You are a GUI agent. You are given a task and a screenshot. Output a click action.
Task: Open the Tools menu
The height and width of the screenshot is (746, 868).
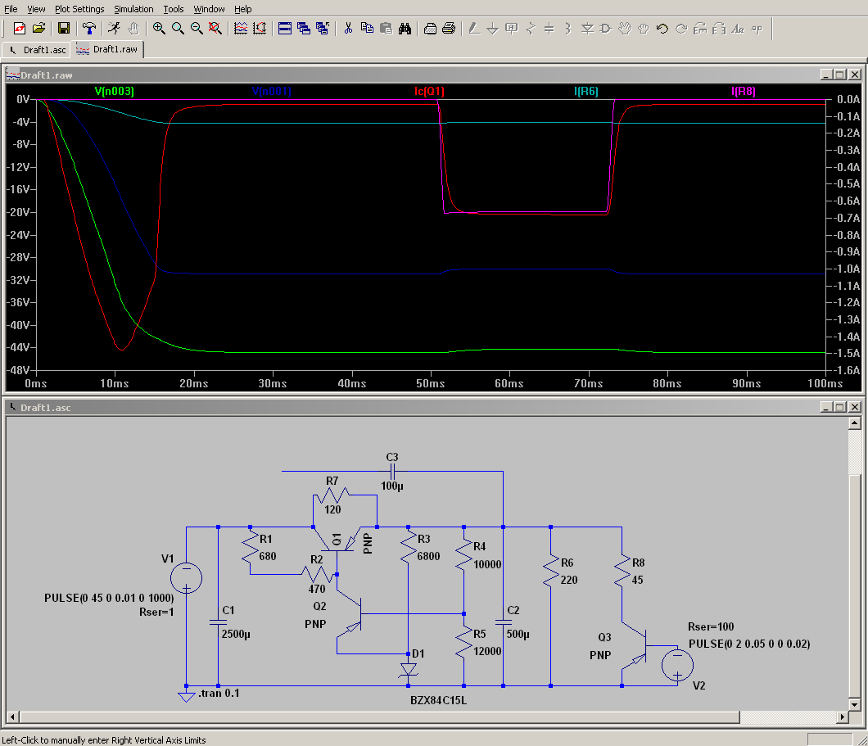[x=174, y=9]
